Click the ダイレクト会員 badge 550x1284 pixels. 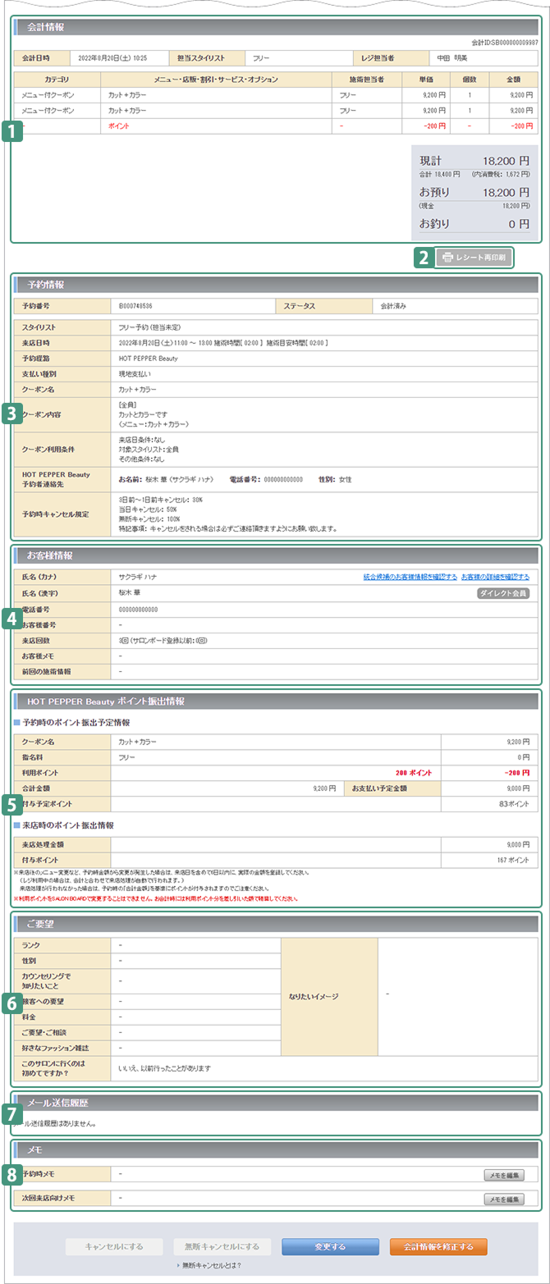[x=503, y=592]
